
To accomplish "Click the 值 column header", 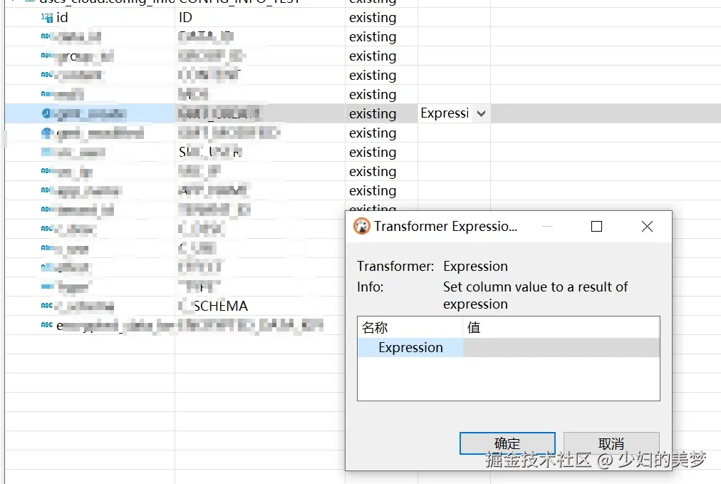I will (x=473, y=328).
